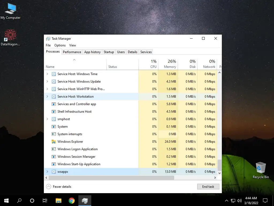Switch to the Services tab
Viewport: 274px width, 206px height.
click(146, 52)
